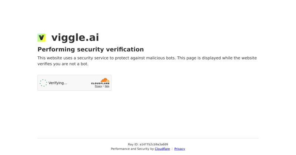Viewport: 296px width, 155px height.
Task: Click the 'Verifying...' status text
Action: click(x=58, y=83)
